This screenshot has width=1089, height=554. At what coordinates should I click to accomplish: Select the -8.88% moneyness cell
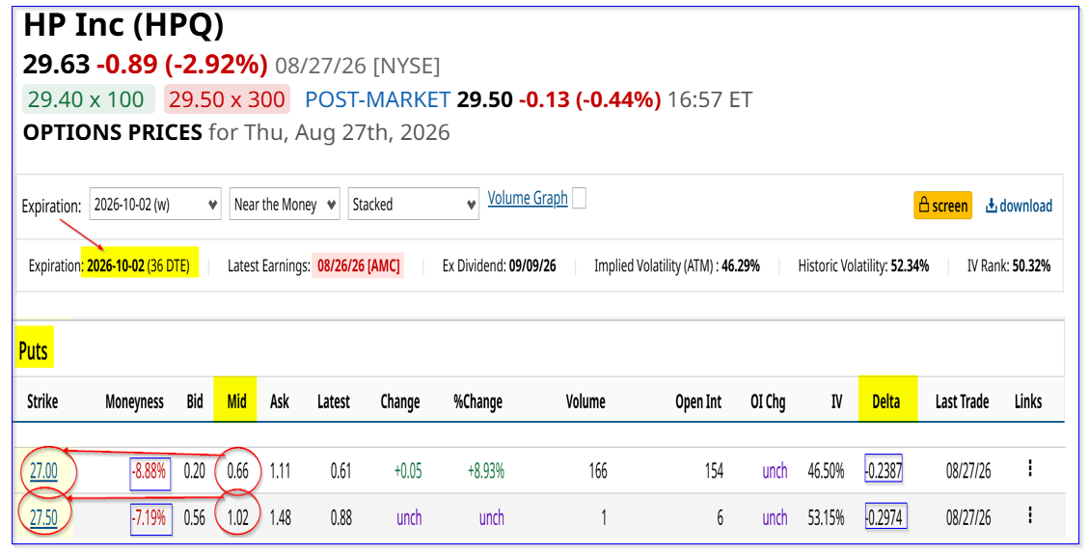(x=150, y=471)
